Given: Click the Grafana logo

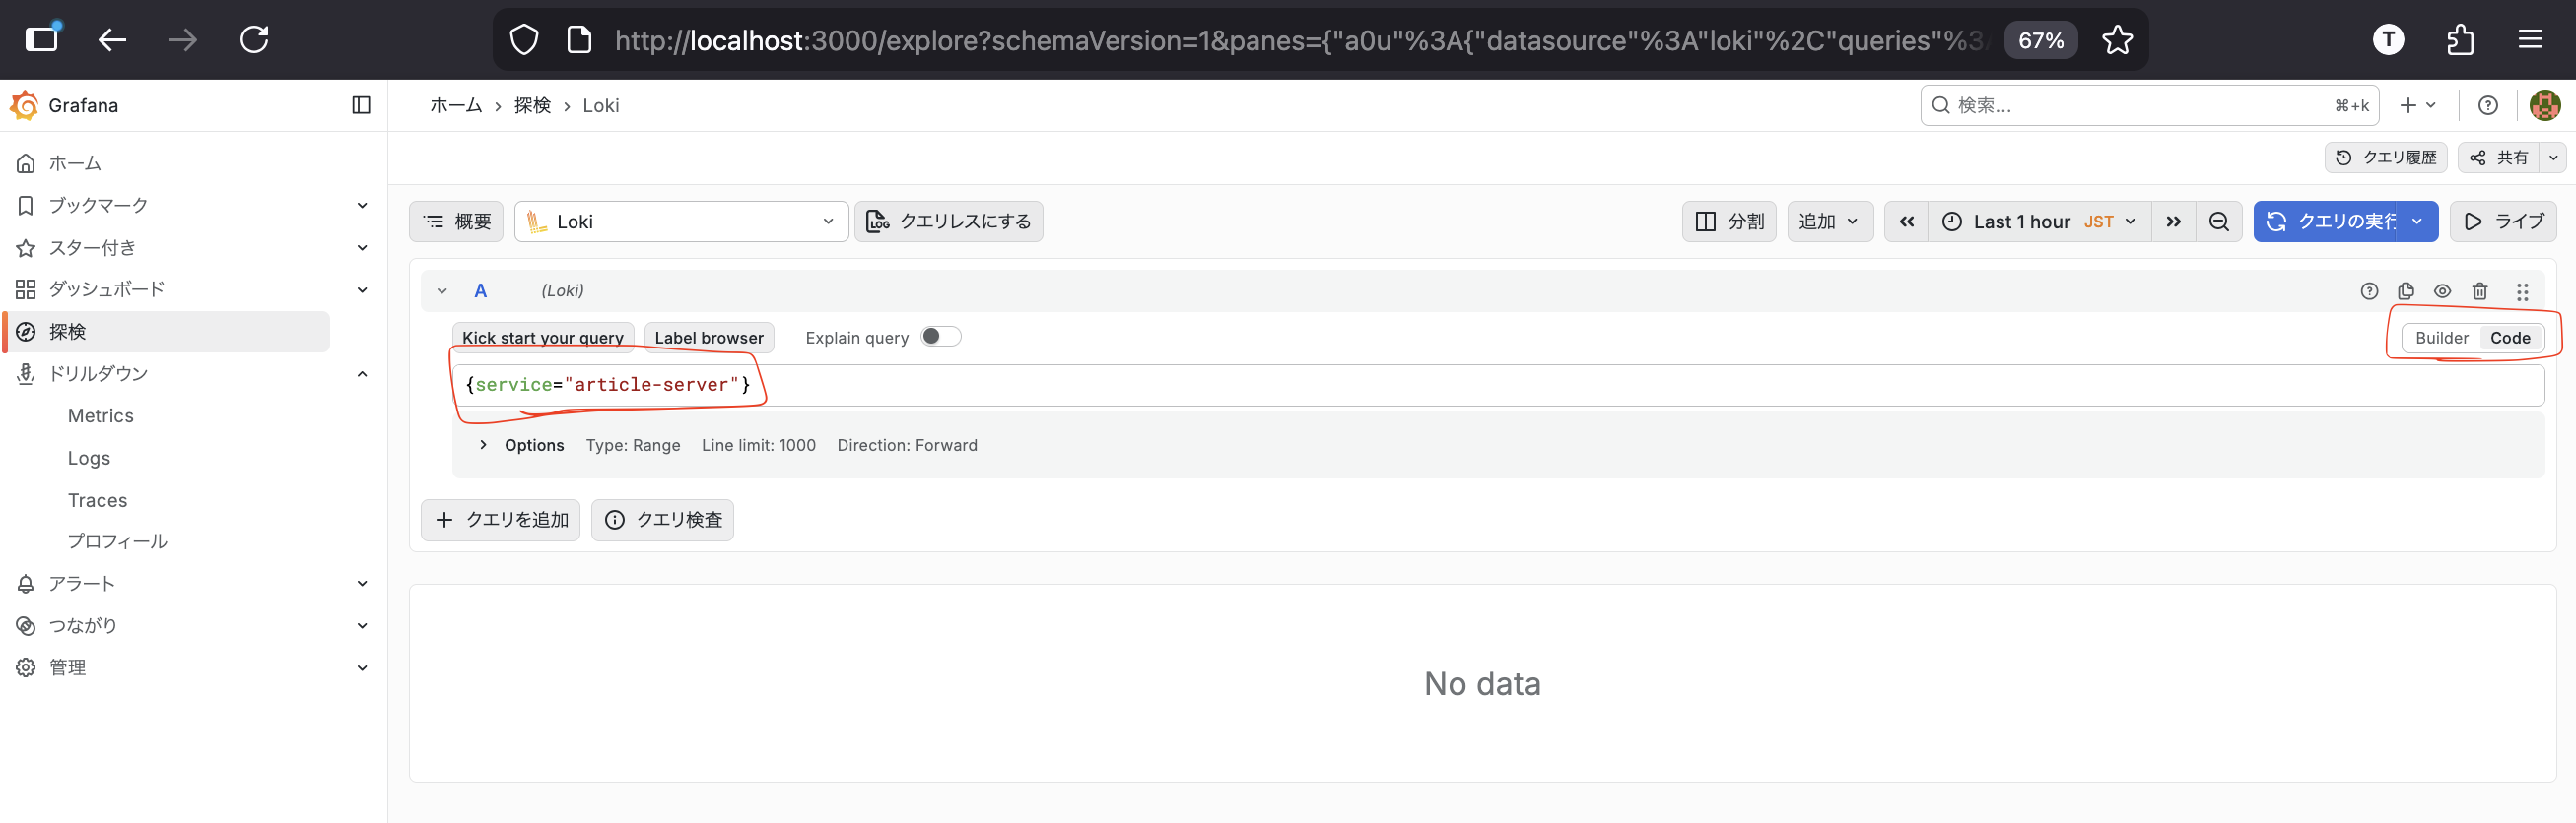Looking at the screenshot, I should click(x=24, y=105).
